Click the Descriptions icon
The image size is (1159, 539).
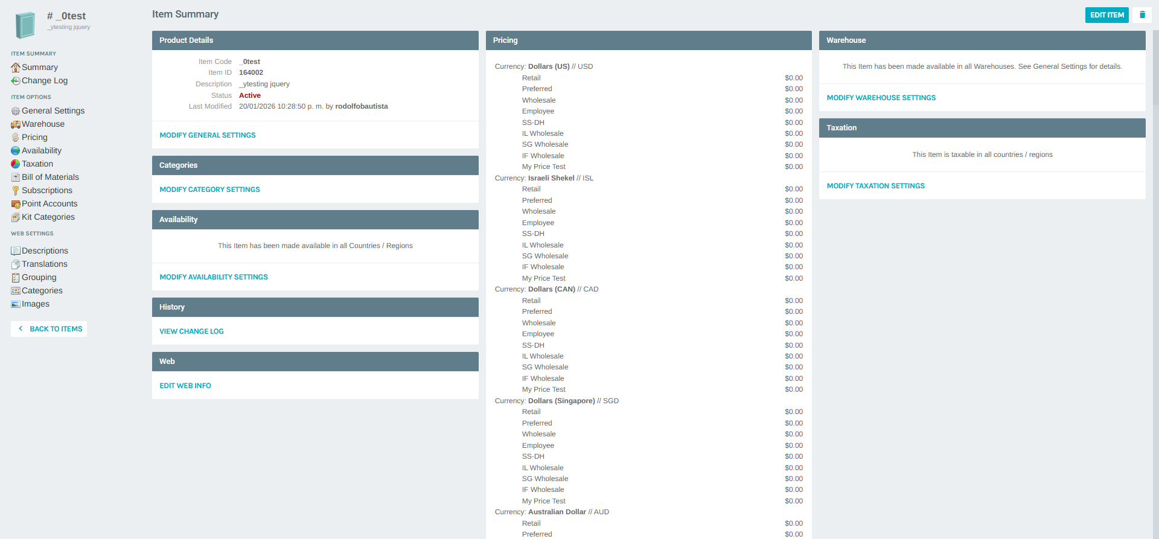(16, 251)
